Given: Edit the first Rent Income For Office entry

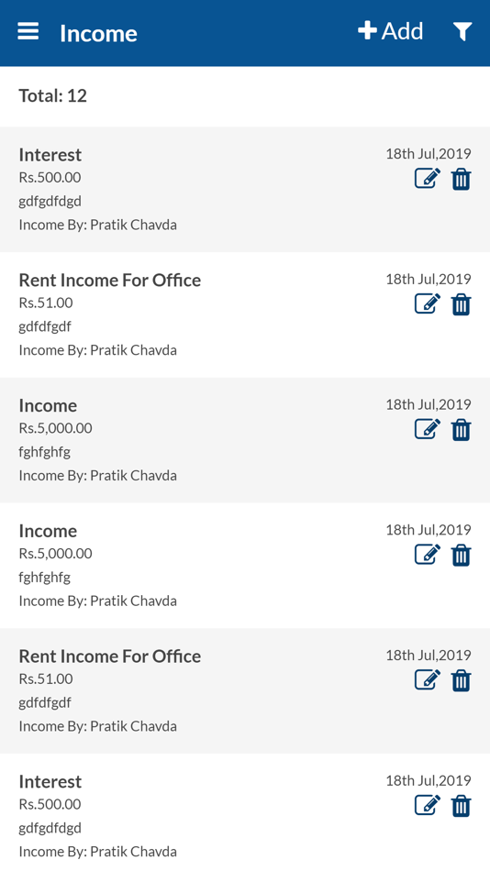Looking at the screenshot, I should tap(428, 303).
